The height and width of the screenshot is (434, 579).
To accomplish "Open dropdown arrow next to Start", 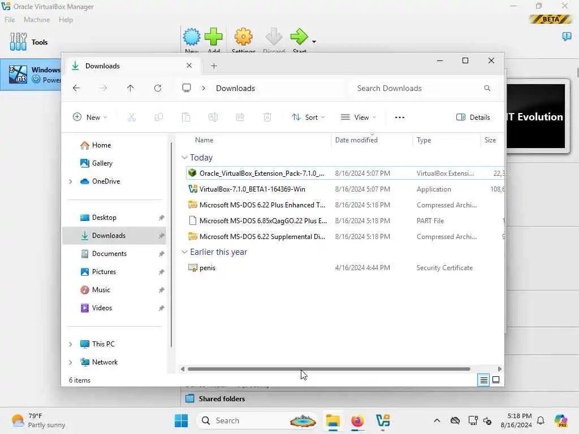I will click(314, 42).
